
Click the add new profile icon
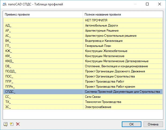[12, 124]
